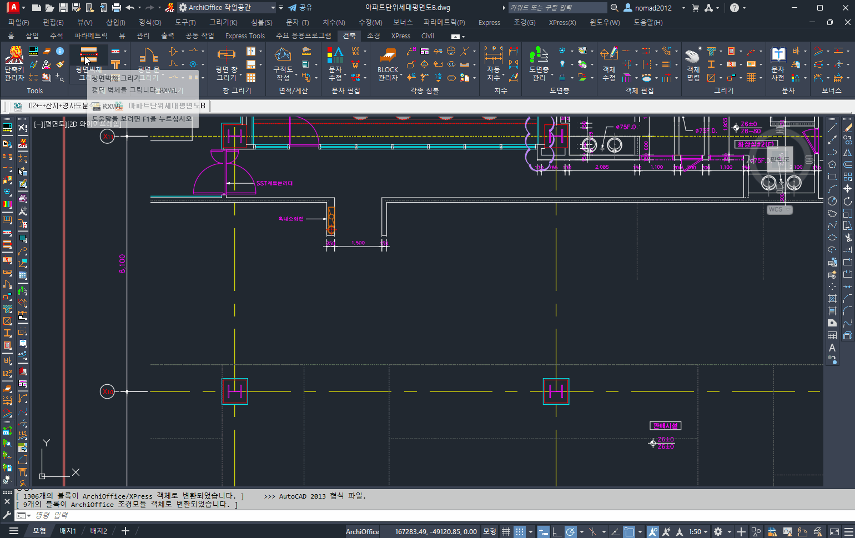Click the text A tool in right toolbar
The image size is (855, 538).
pos(832,348)
